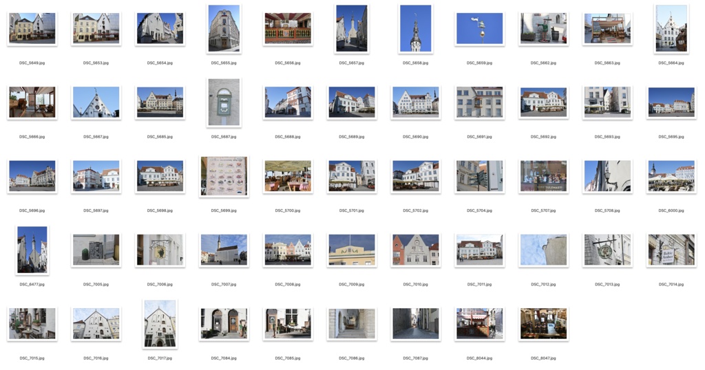Viewport: 705px width, 370px height.
Task: Select the DSC_7016.jpg thumbnail
Action: [96, 324]
